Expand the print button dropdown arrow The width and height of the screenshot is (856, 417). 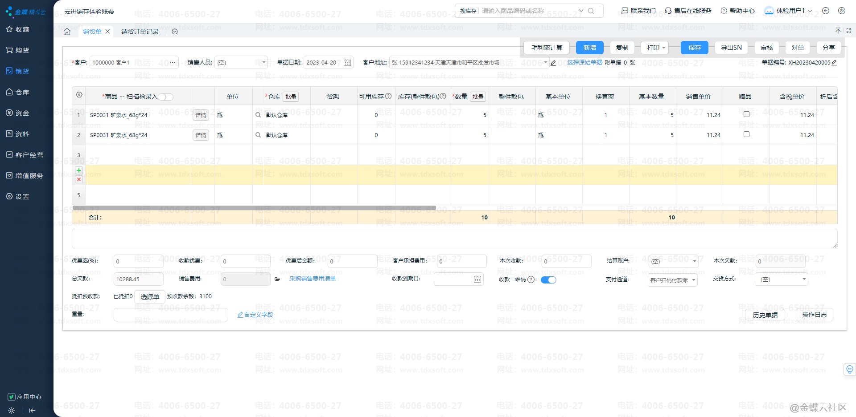pos(664,48)
